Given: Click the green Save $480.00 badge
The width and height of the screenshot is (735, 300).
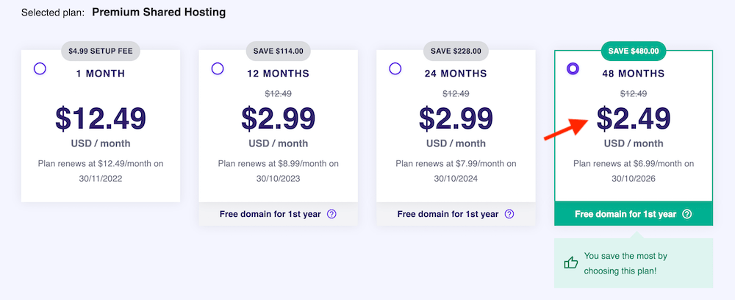Looking at the screenshot, I should click(634, 51).
